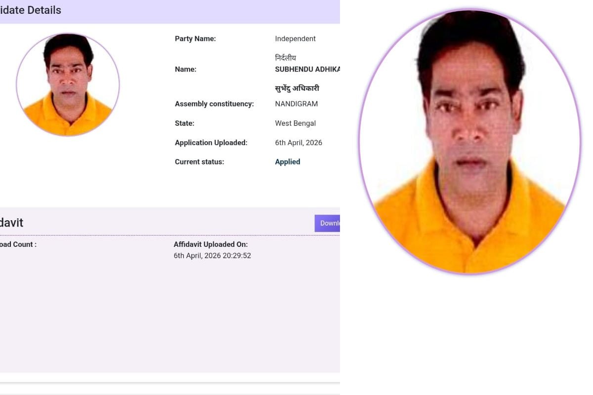Click the Party Name label
This screenshot has width=593, height=395.
(x=195, y=39)
